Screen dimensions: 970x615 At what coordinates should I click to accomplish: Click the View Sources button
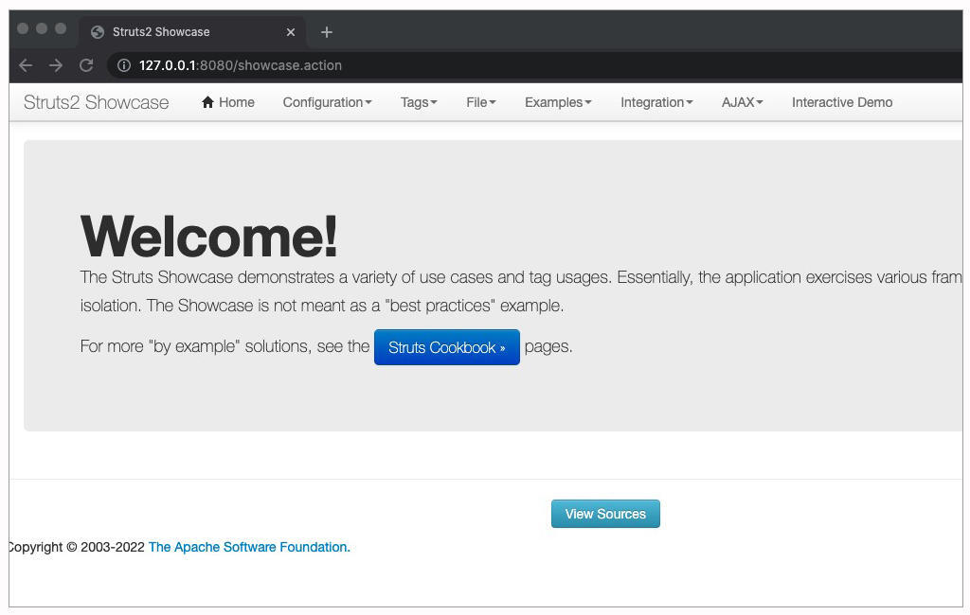pos(605,514)
